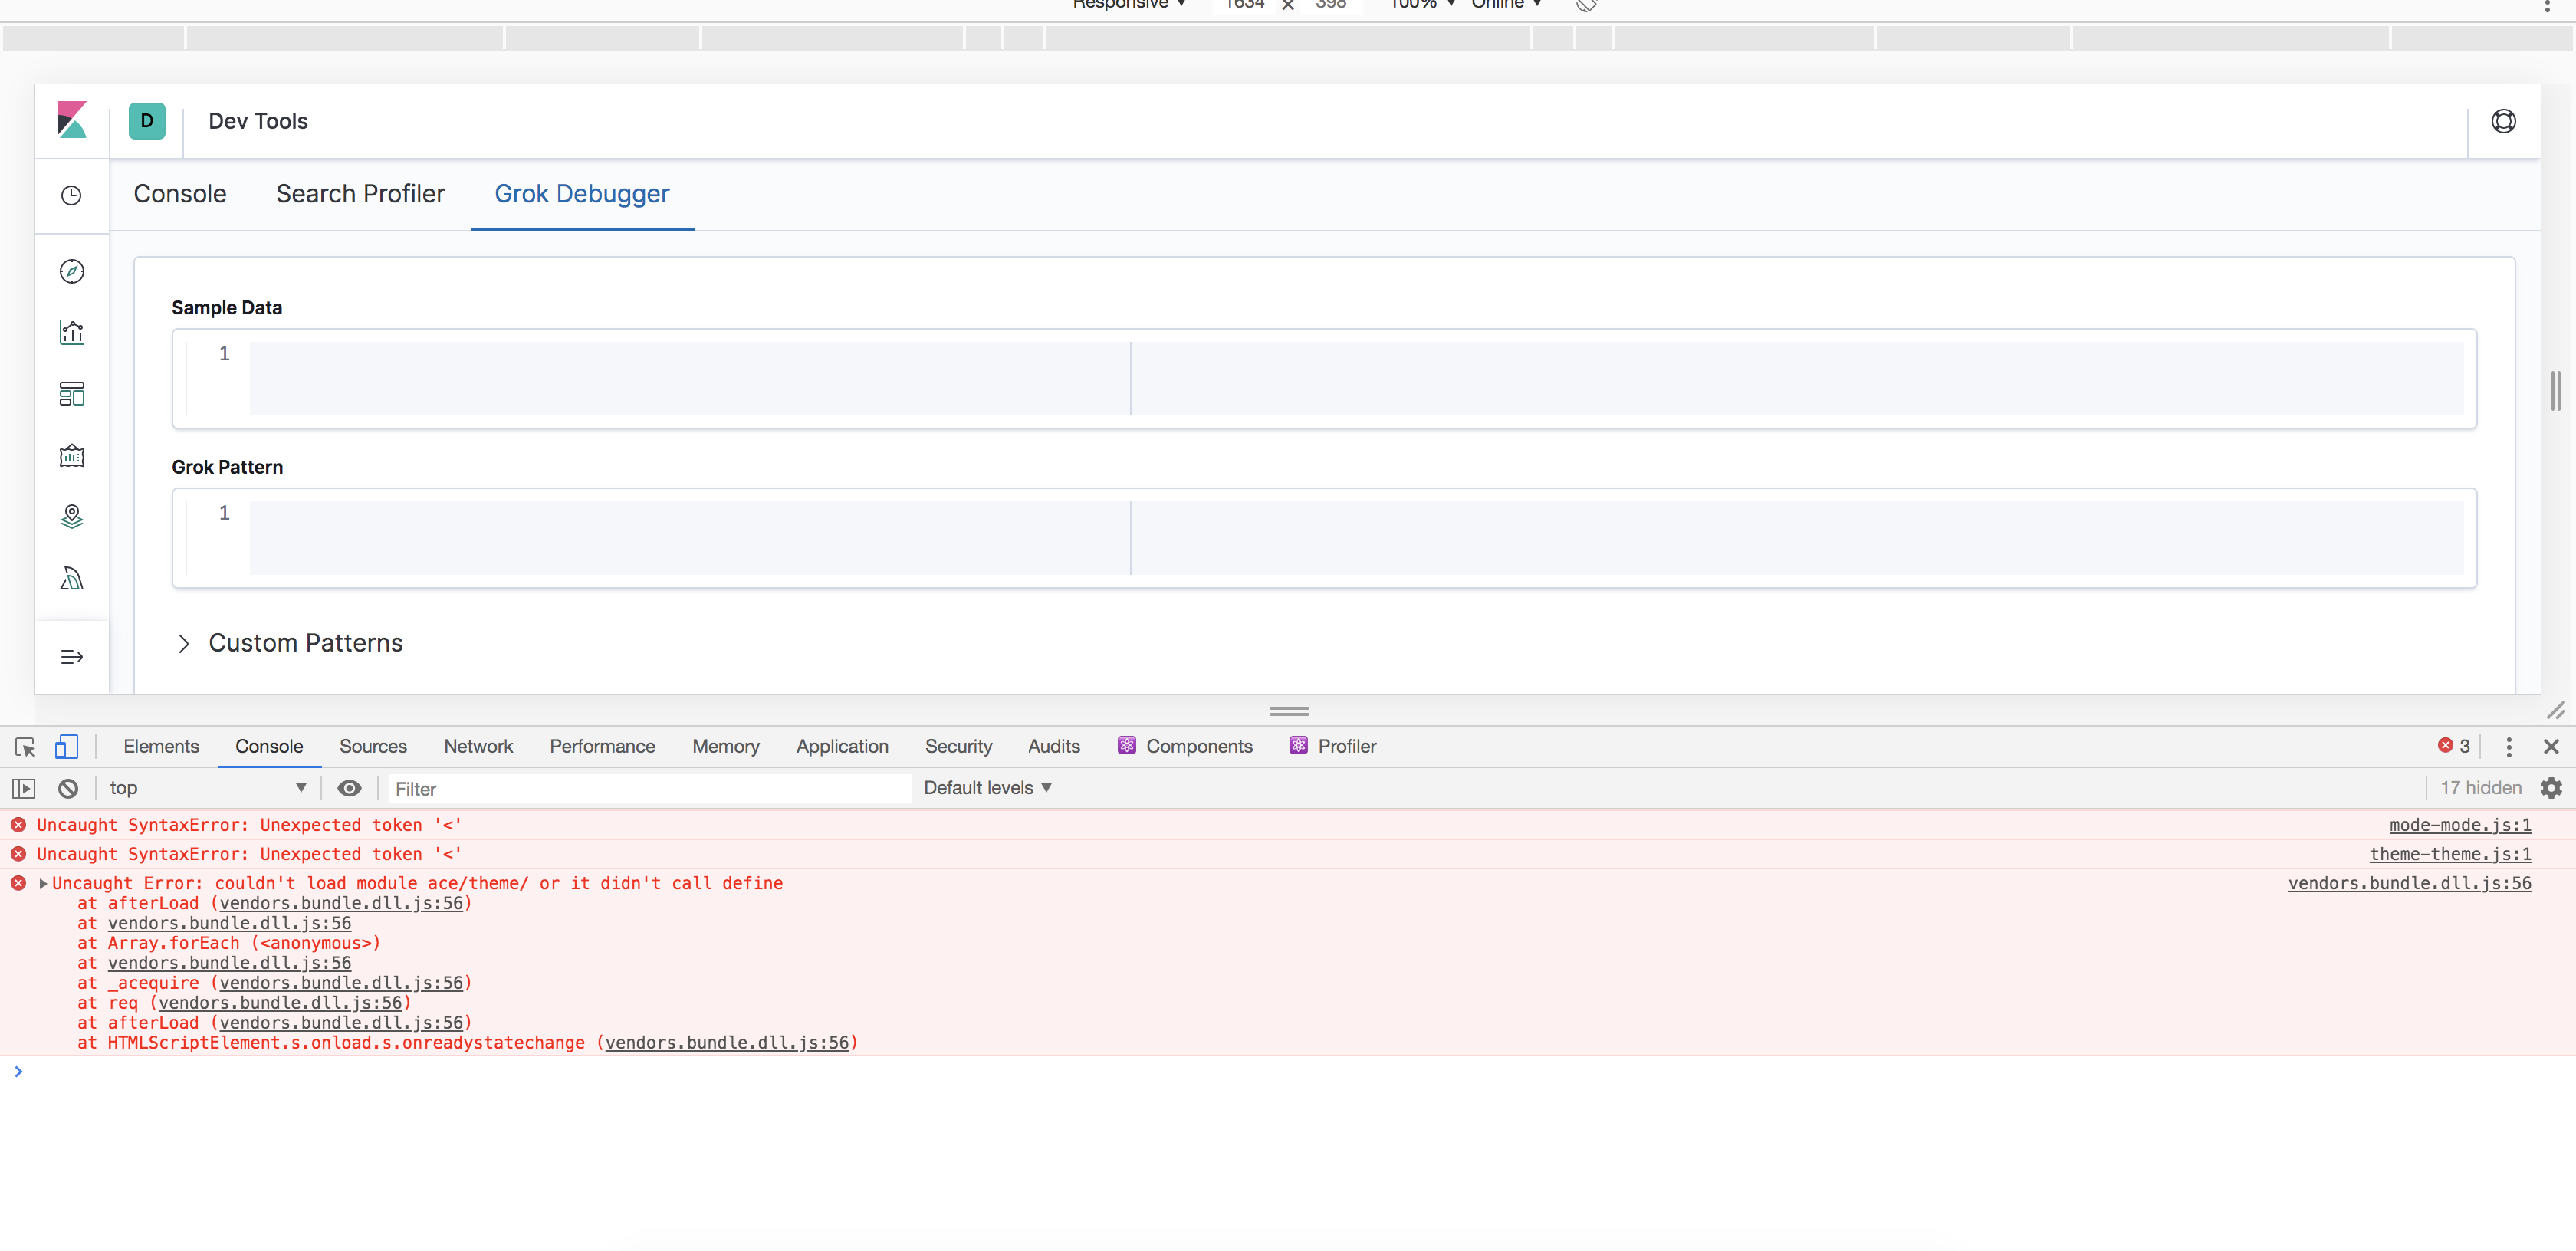Open Machine Learning sidebar icon

(x=71, y=578)
